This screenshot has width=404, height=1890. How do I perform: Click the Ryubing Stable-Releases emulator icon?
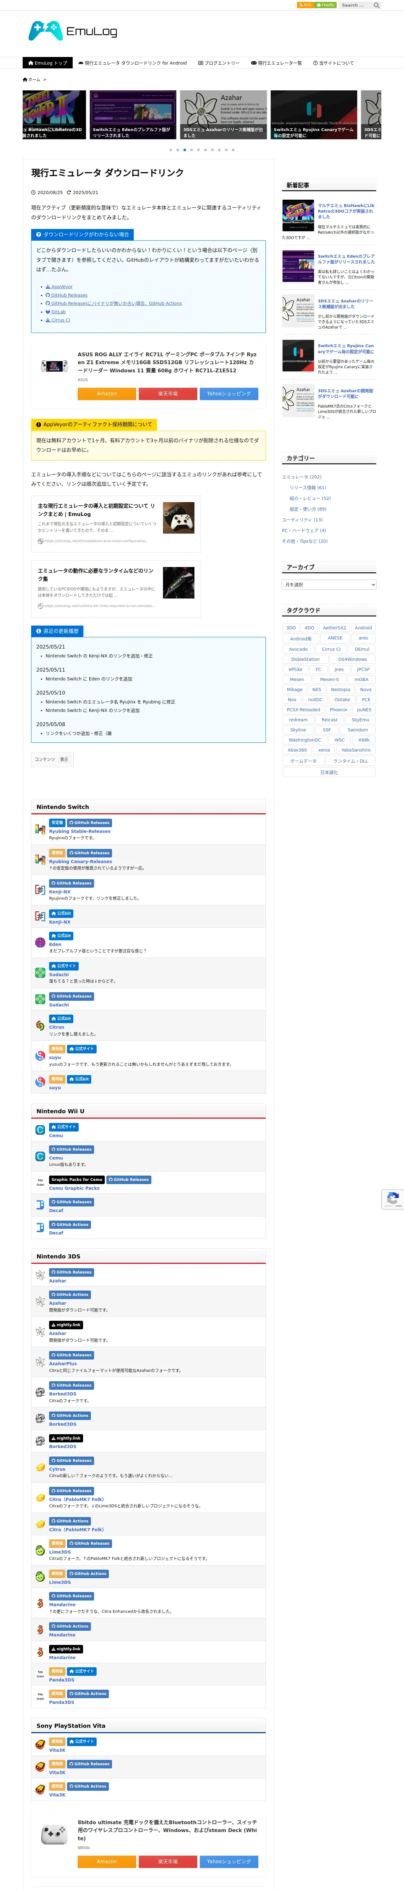pyautogui.click(x=40, y=830)
